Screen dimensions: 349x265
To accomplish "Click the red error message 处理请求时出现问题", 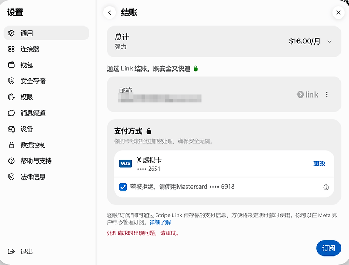I will click(143, 233).
